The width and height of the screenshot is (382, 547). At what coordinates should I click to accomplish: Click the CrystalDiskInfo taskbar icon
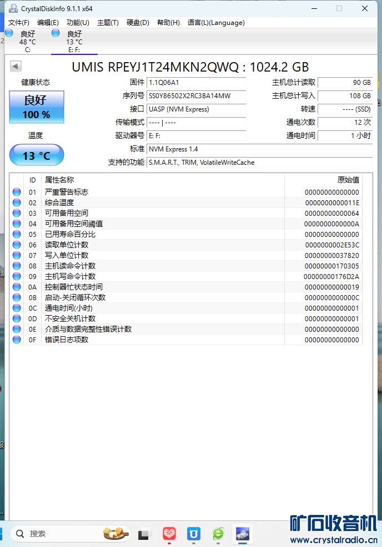pyautogui.click(x=242, y=534)
